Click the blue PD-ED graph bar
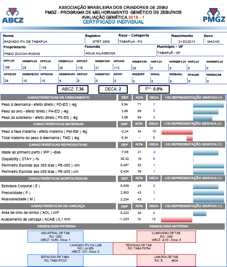The width and height of the screenshot is (227, 267). (208, 105)
